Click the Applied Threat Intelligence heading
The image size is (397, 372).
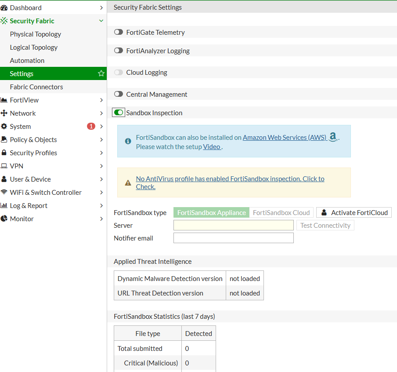click(x=153, y=262)
